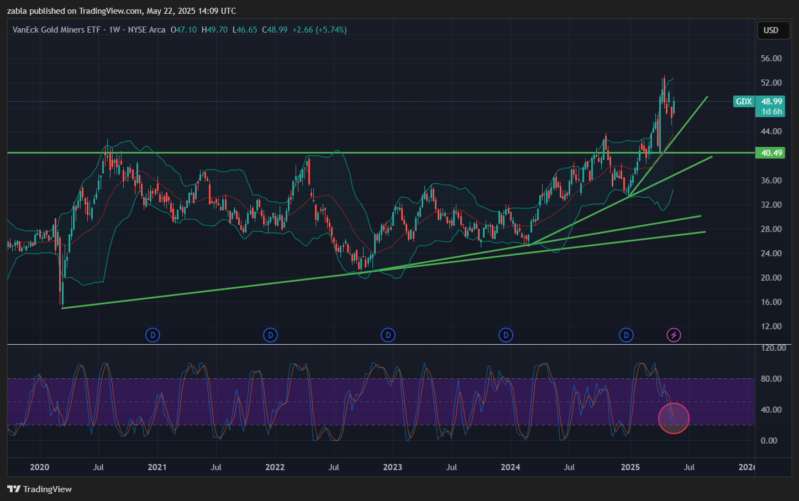Click the countdown timer showing 1d 6h

[x=771, y=112]
